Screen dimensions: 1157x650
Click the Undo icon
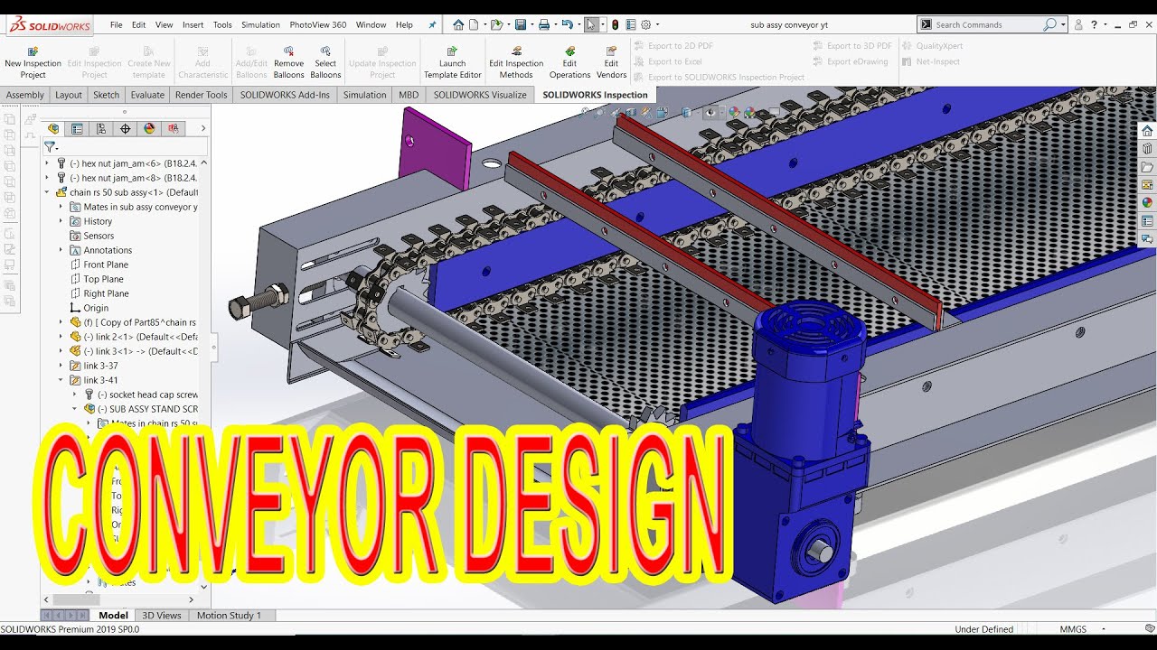click(x=567, y=25)
